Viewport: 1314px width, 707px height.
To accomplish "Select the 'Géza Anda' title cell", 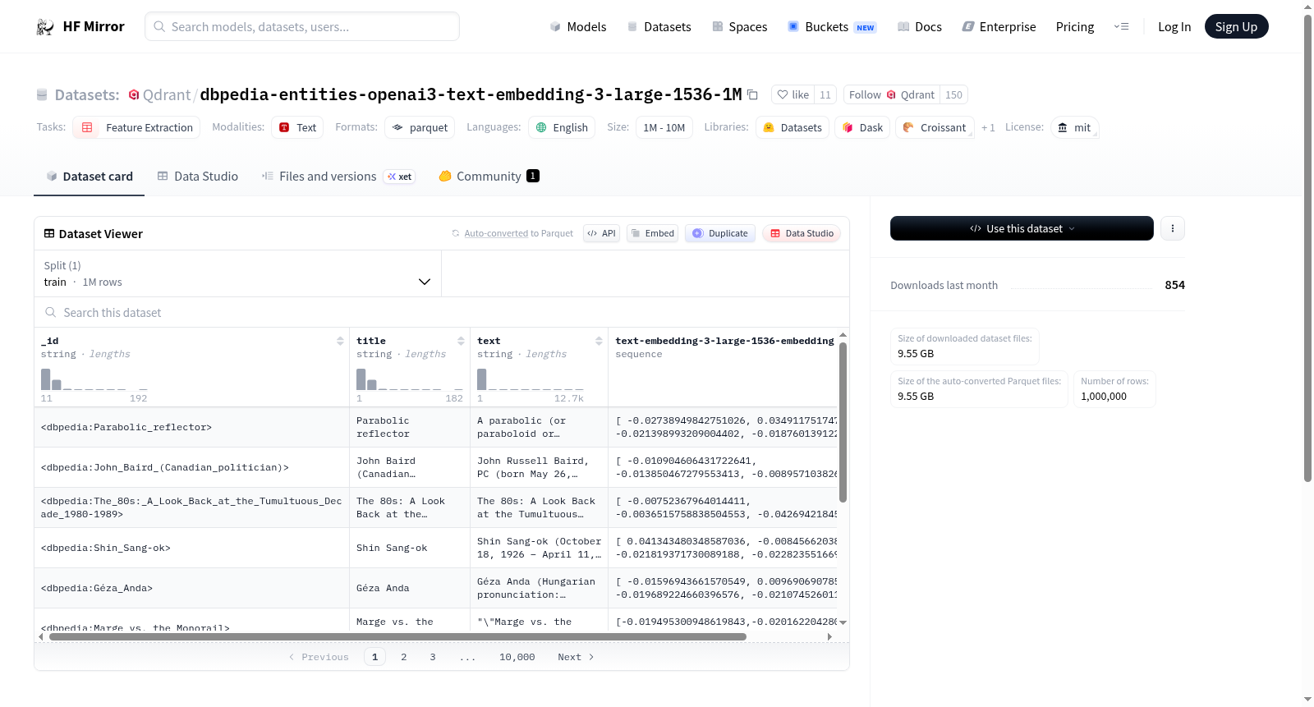I will point(409,588).
